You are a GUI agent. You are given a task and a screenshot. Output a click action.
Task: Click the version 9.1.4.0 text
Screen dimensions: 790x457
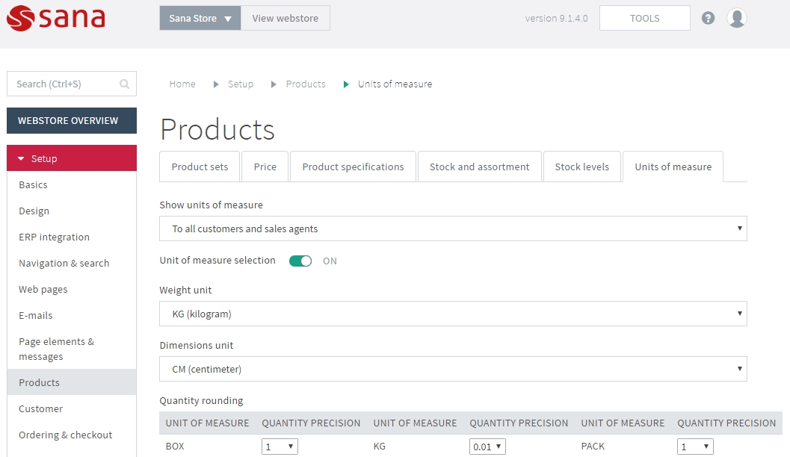(x=556, y=18)
